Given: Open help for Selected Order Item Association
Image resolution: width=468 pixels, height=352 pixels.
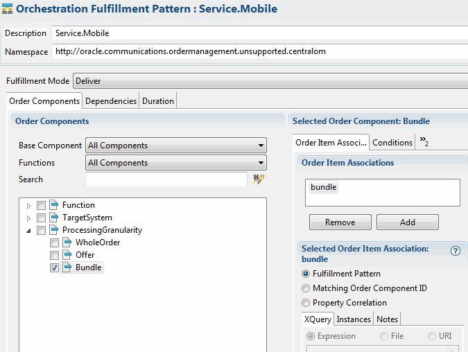Looking at the screenshot, I should pos(456,252).
